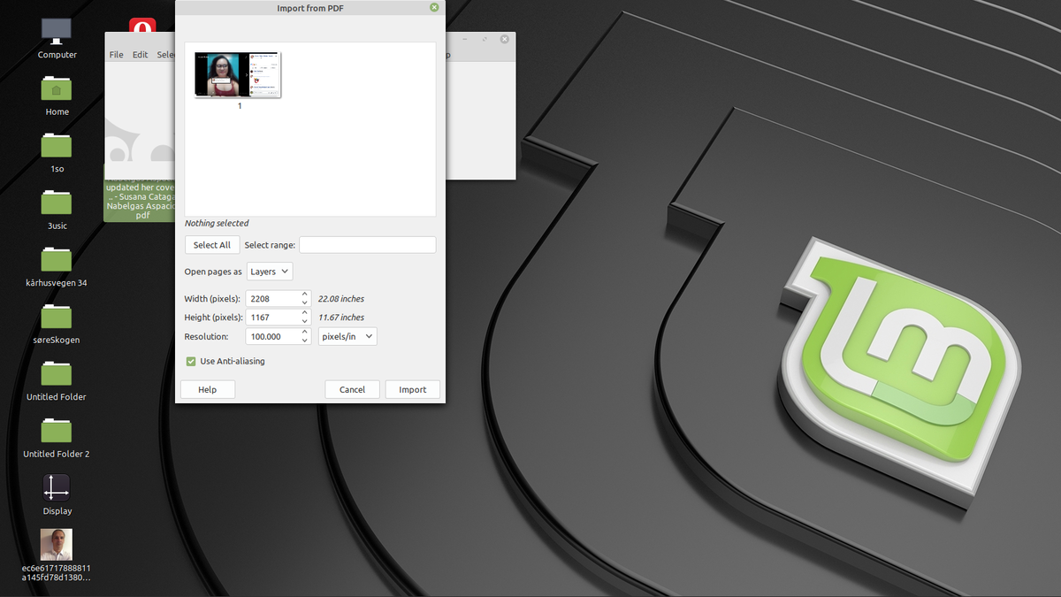Toggle the Use Anti-aliasing checkbox

point(191,361)
